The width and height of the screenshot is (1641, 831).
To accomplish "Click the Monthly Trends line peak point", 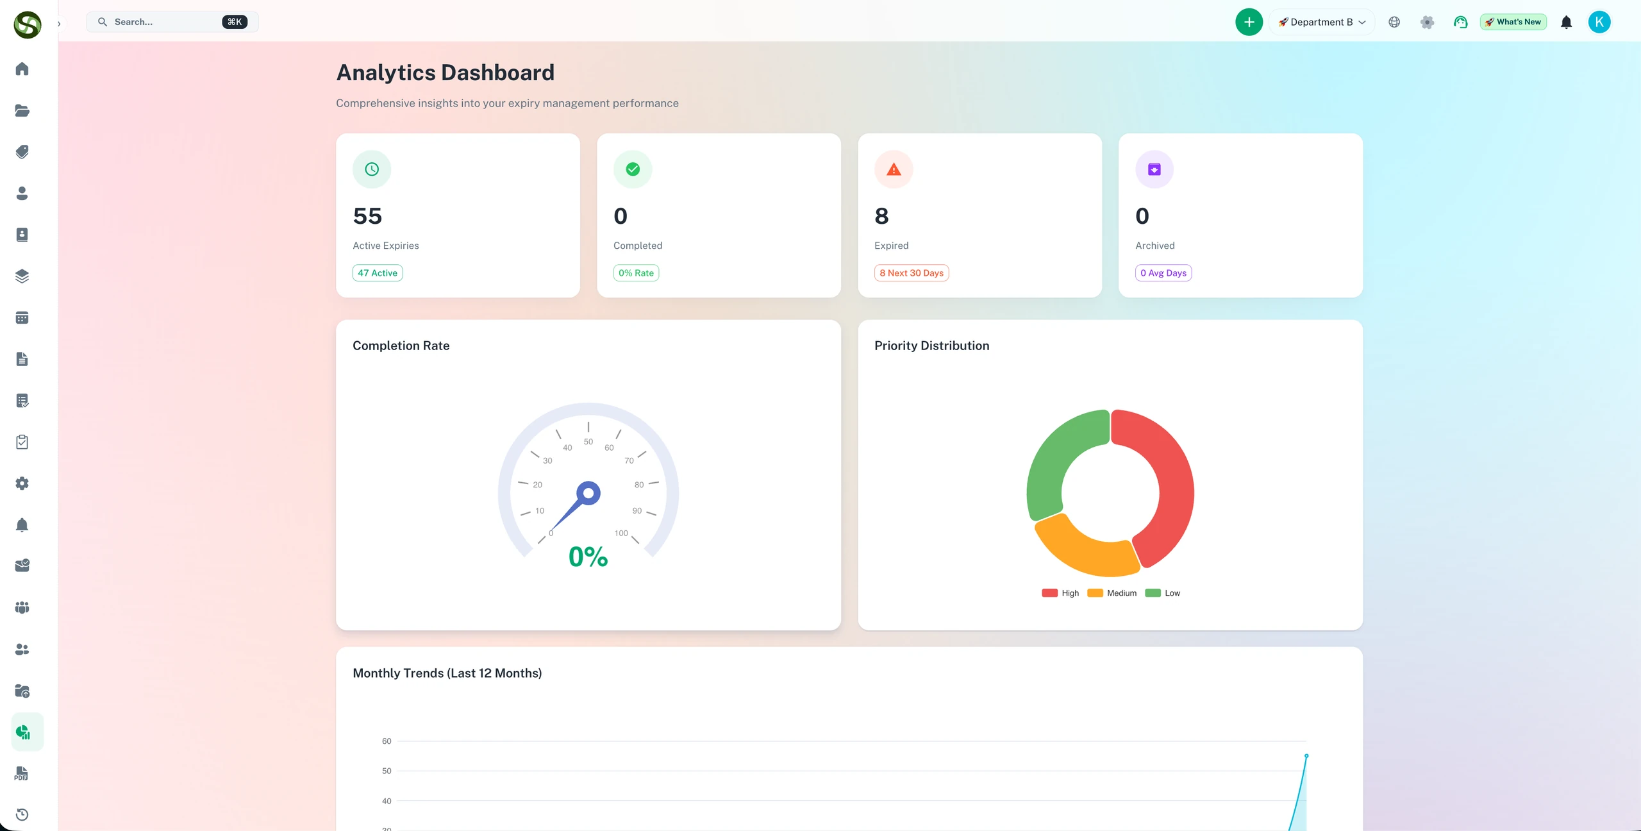I will [x=1306, y=756].
